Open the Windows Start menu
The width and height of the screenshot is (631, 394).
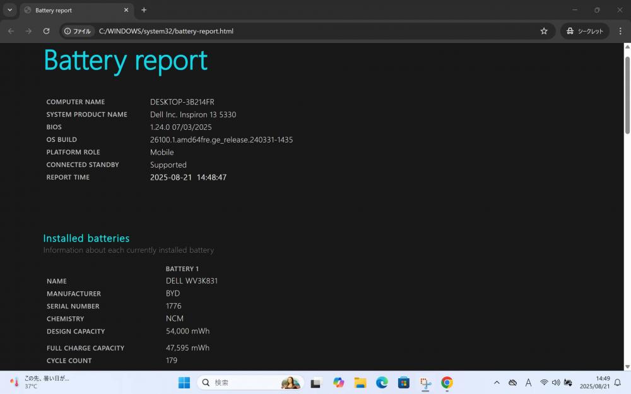click(x=184, y=383)
